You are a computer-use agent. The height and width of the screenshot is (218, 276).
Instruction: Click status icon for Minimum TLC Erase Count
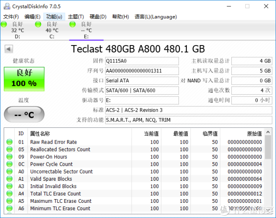(9, 208)
